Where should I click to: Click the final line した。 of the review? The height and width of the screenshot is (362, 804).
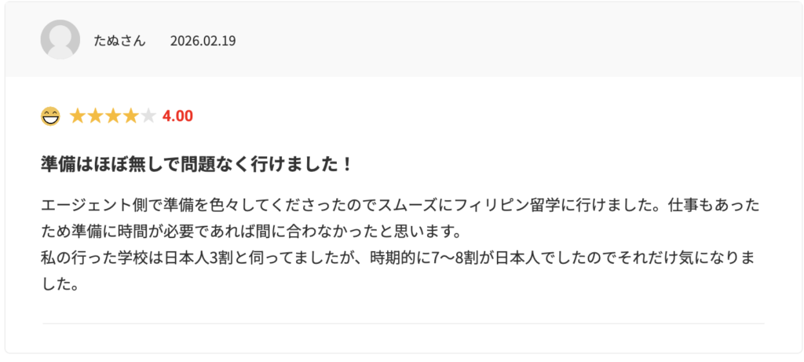[60, 284]
